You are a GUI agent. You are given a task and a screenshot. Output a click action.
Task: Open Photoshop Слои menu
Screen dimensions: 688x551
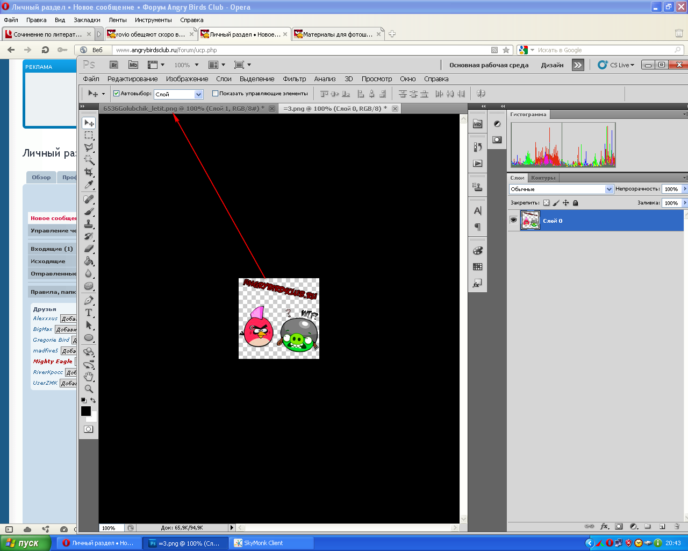(224, 79)
